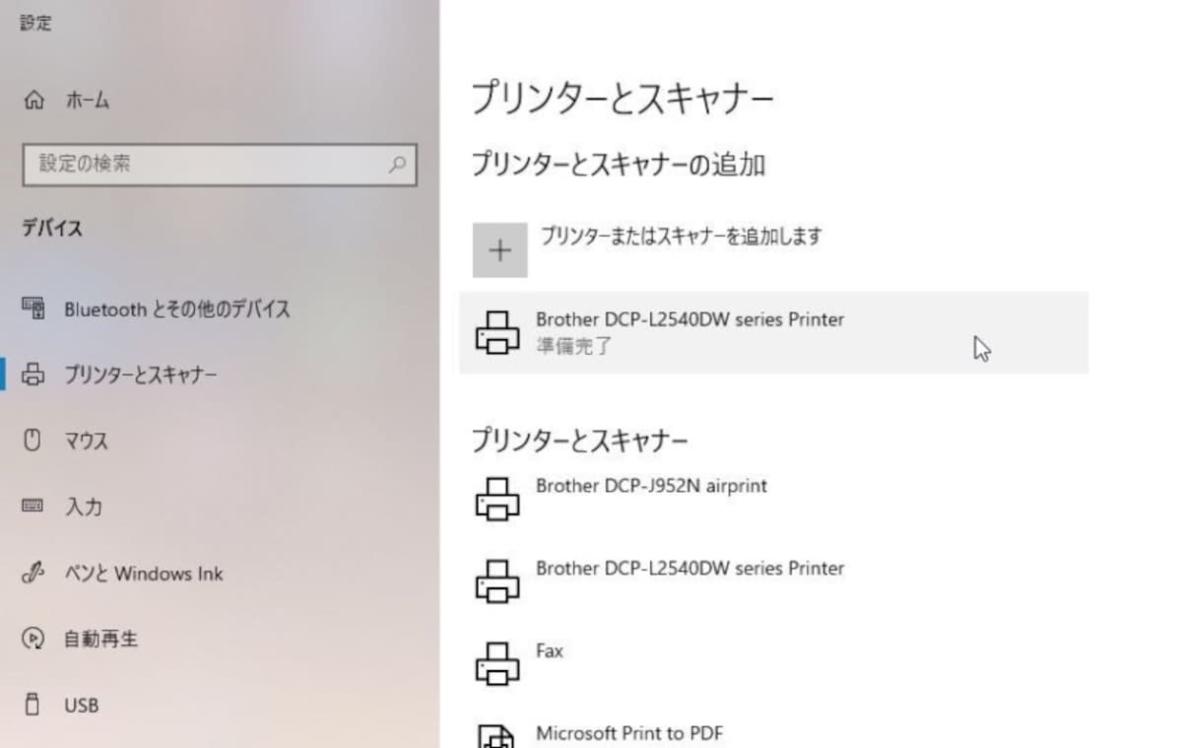Screen dimensions: 1182x748
Task: Select Fax in the printer list
Action: (550, 651)
